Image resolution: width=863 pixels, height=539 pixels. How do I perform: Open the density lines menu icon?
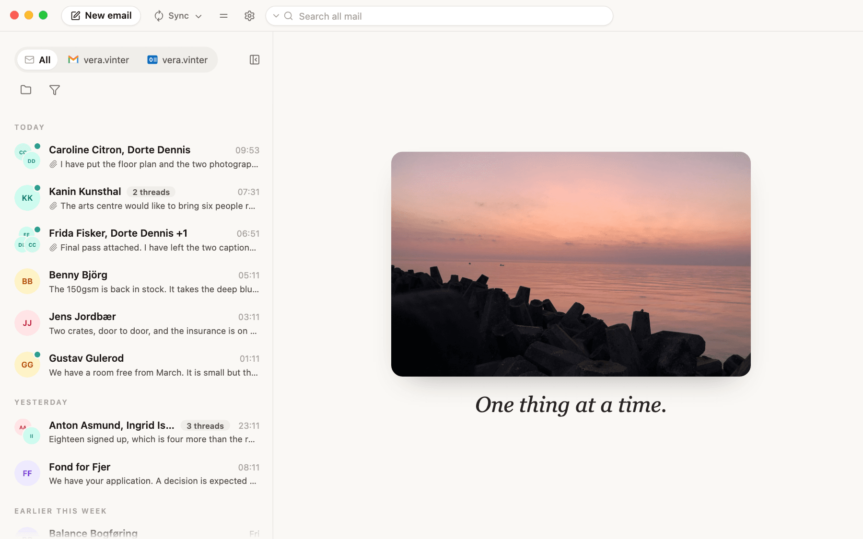click(x=223, y=16)
